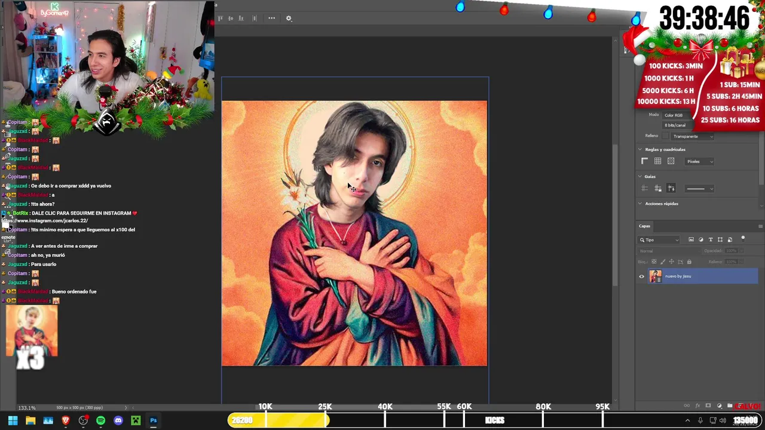Open the Instagram jcarlos.22 link in chat
The width and height of the screenshot is (765, 430).
pos(45,221)
